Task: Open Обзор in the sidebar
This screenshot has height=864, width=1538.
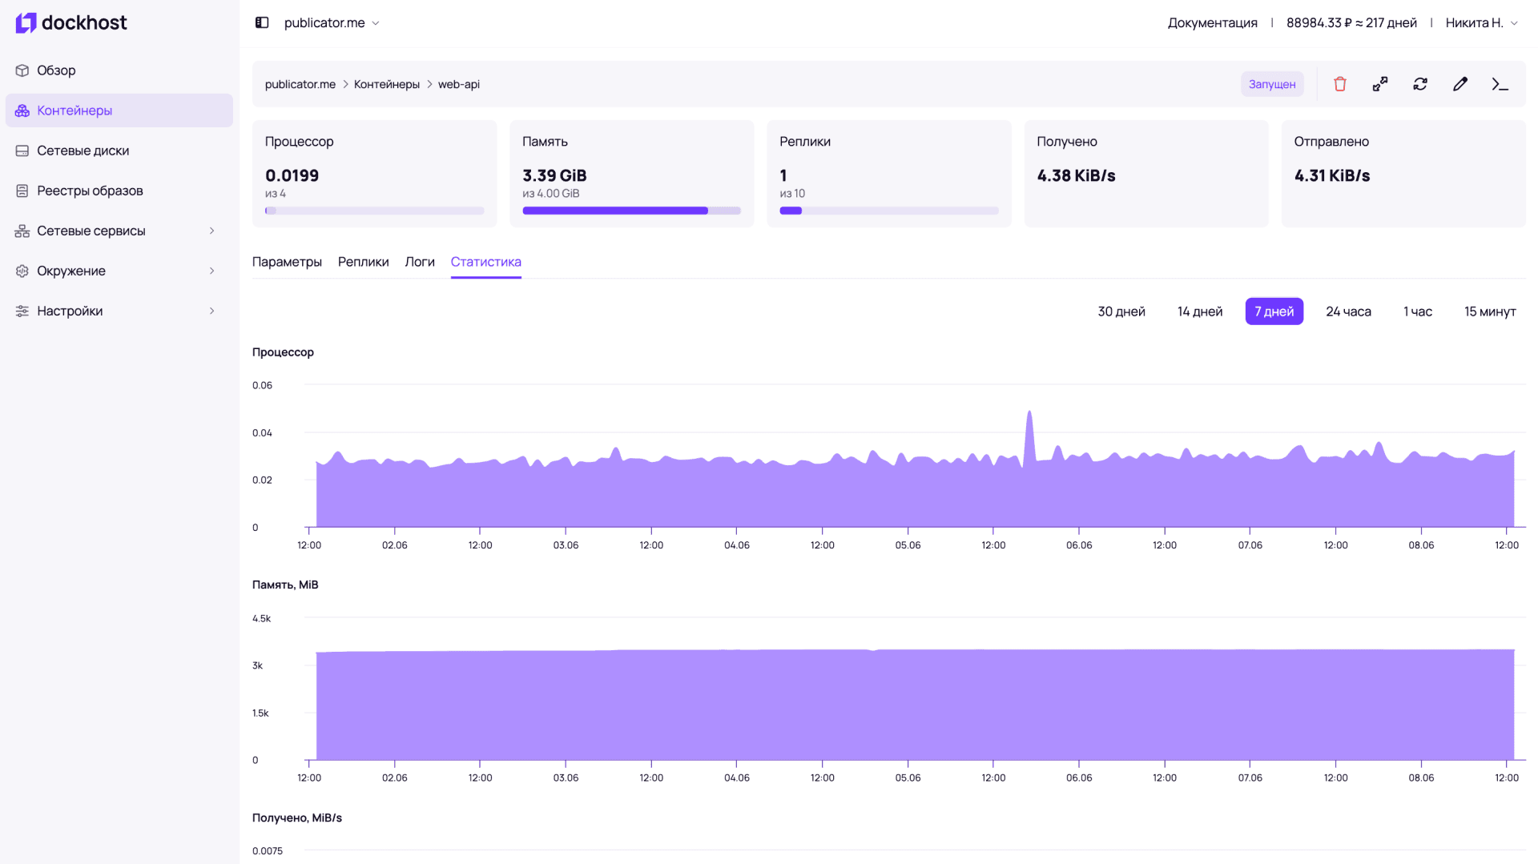Action: (56, 70)
